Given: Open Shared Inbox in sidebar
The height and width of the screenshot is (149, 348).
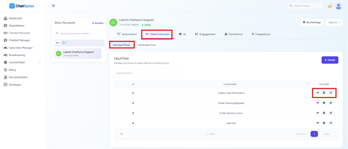Looking at the screenshot, I should point(16,26).
